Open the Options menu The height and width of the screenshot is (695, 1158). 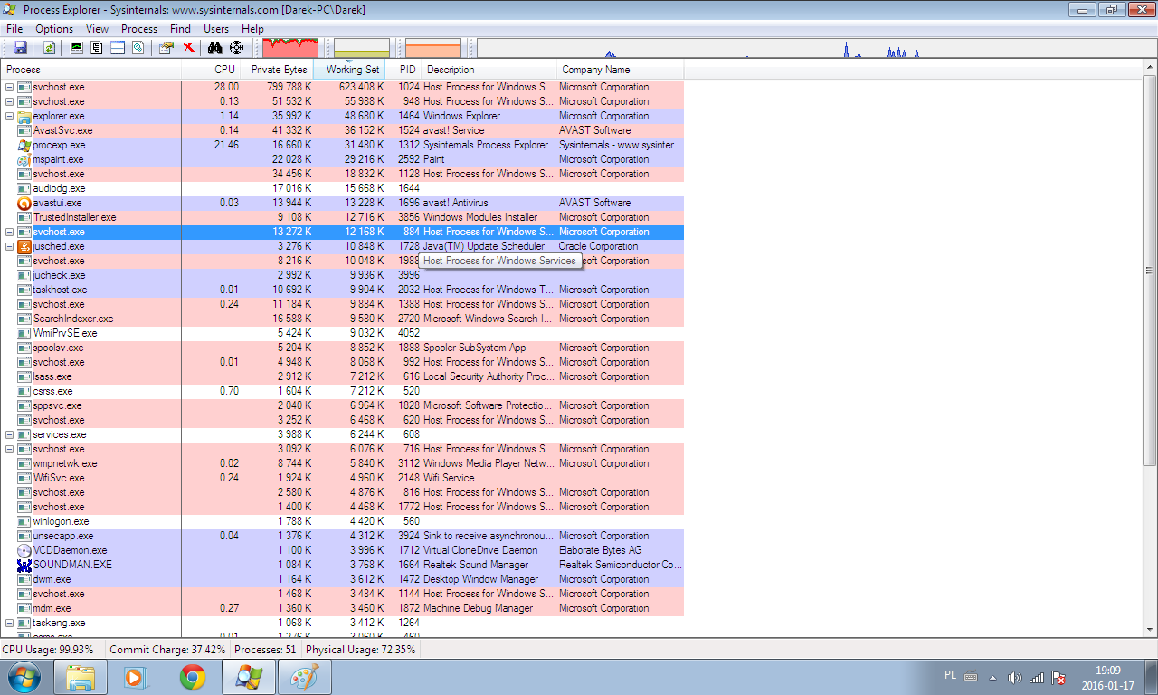pos(54,29)
